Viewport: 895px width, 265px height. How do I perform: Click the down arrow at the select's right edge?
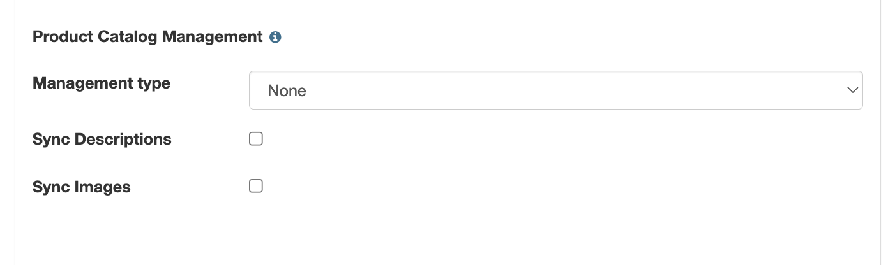(x=852, y=90)
